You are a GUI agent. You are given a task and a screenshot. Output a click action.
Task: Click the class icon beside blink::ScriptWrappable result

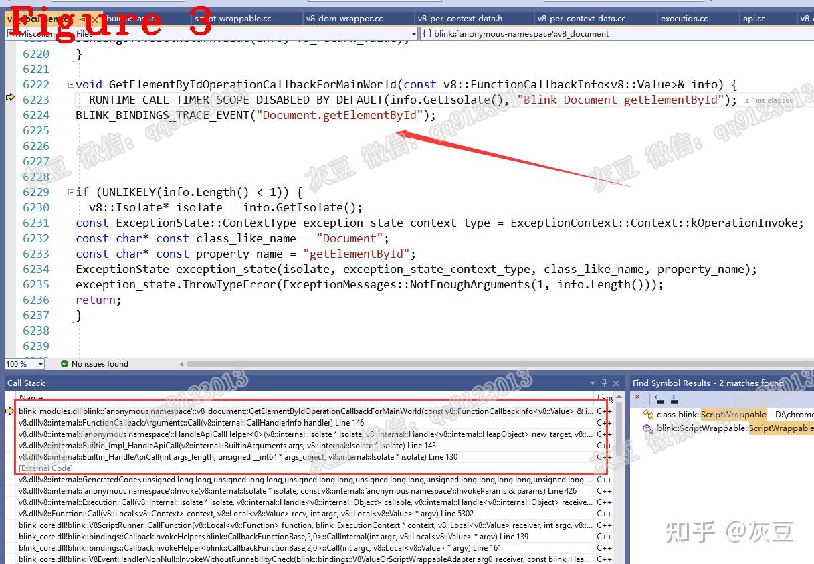[x=647, y=415]
